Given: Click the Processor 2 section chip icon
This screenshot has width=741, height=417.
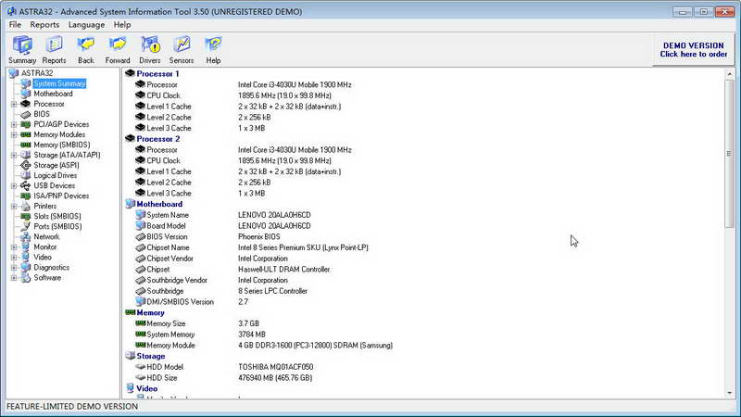Looking at the screenshot, I should [130, 138].
